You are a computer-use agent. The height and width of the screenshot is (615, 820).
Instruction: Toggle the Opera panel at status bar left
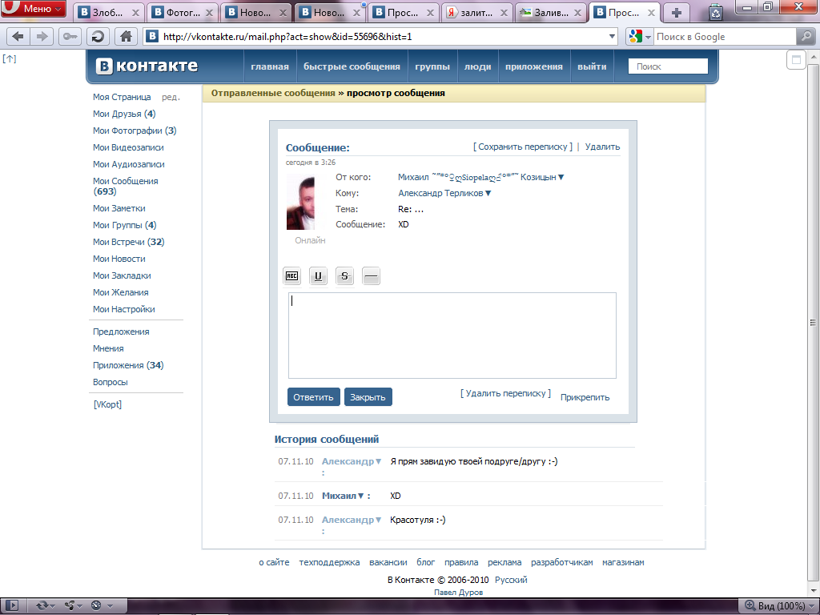(x=12, y=605)
